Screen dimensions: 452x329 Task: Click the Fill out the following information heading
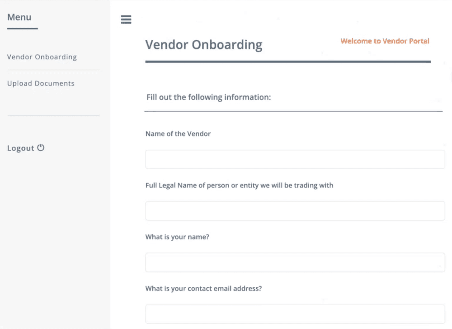(208, 97)
